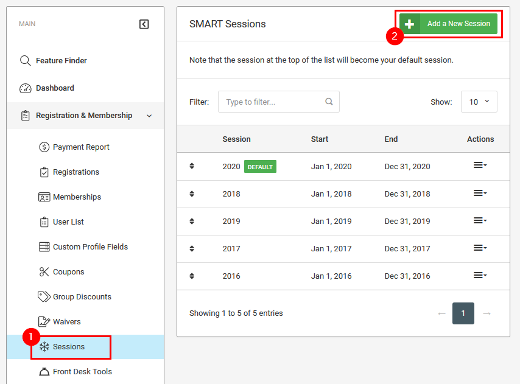Open the actions menu for session 2016
The image size is (520, 384).
click(x=480, y=275)
